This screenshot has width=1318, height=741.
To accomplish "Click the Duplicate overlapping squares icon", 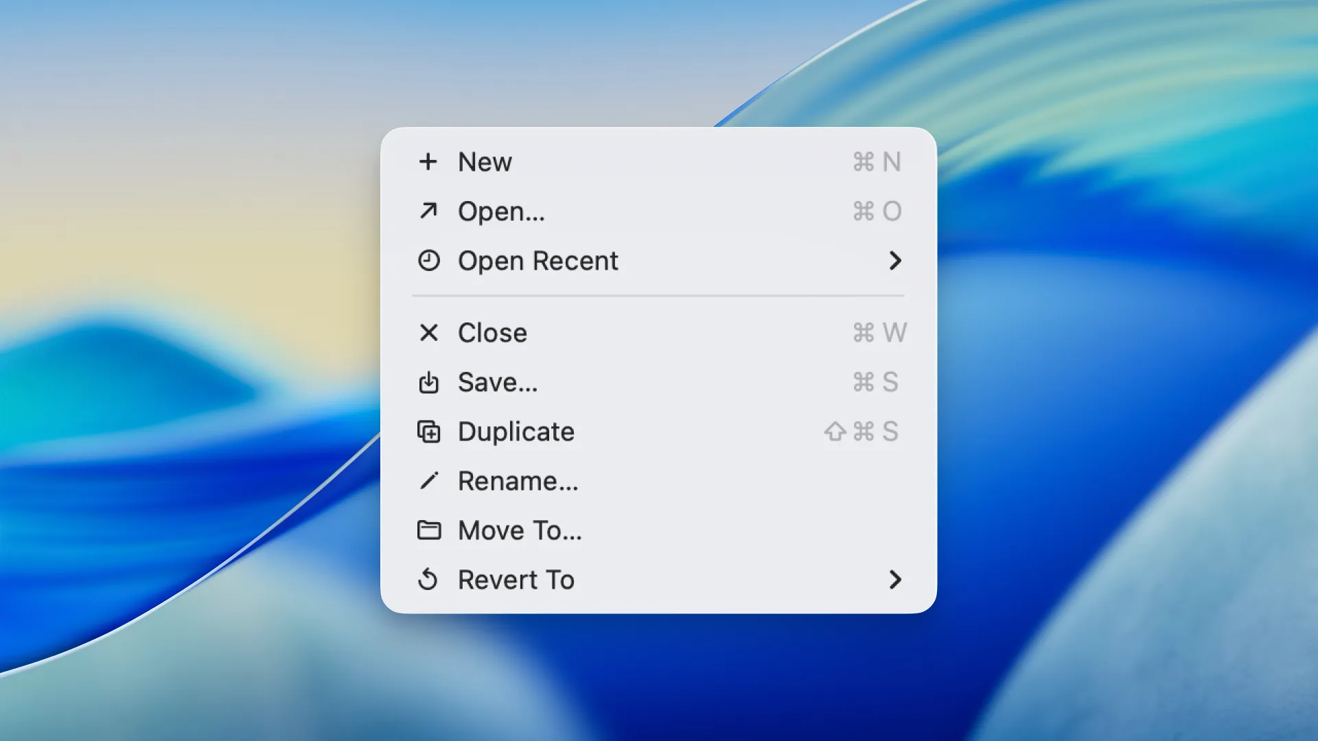I will coord(428,432).
